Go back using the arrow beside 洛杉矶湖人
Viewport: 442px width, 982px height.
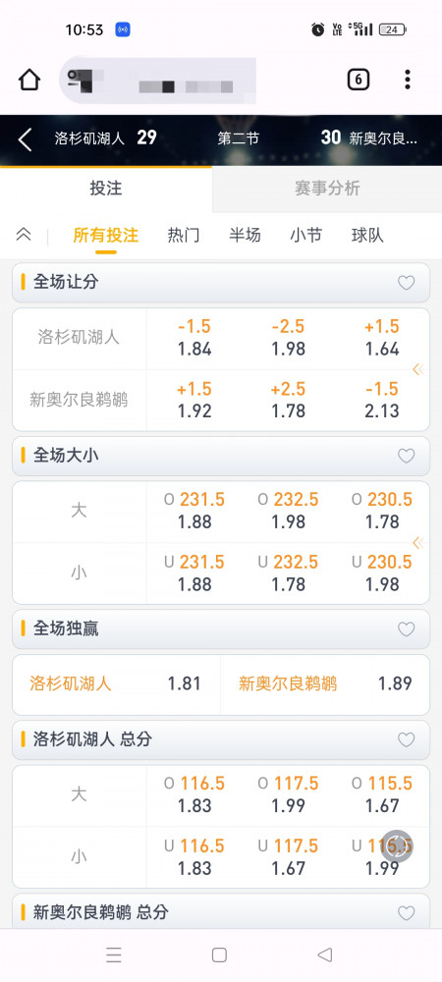pos(25,139)
